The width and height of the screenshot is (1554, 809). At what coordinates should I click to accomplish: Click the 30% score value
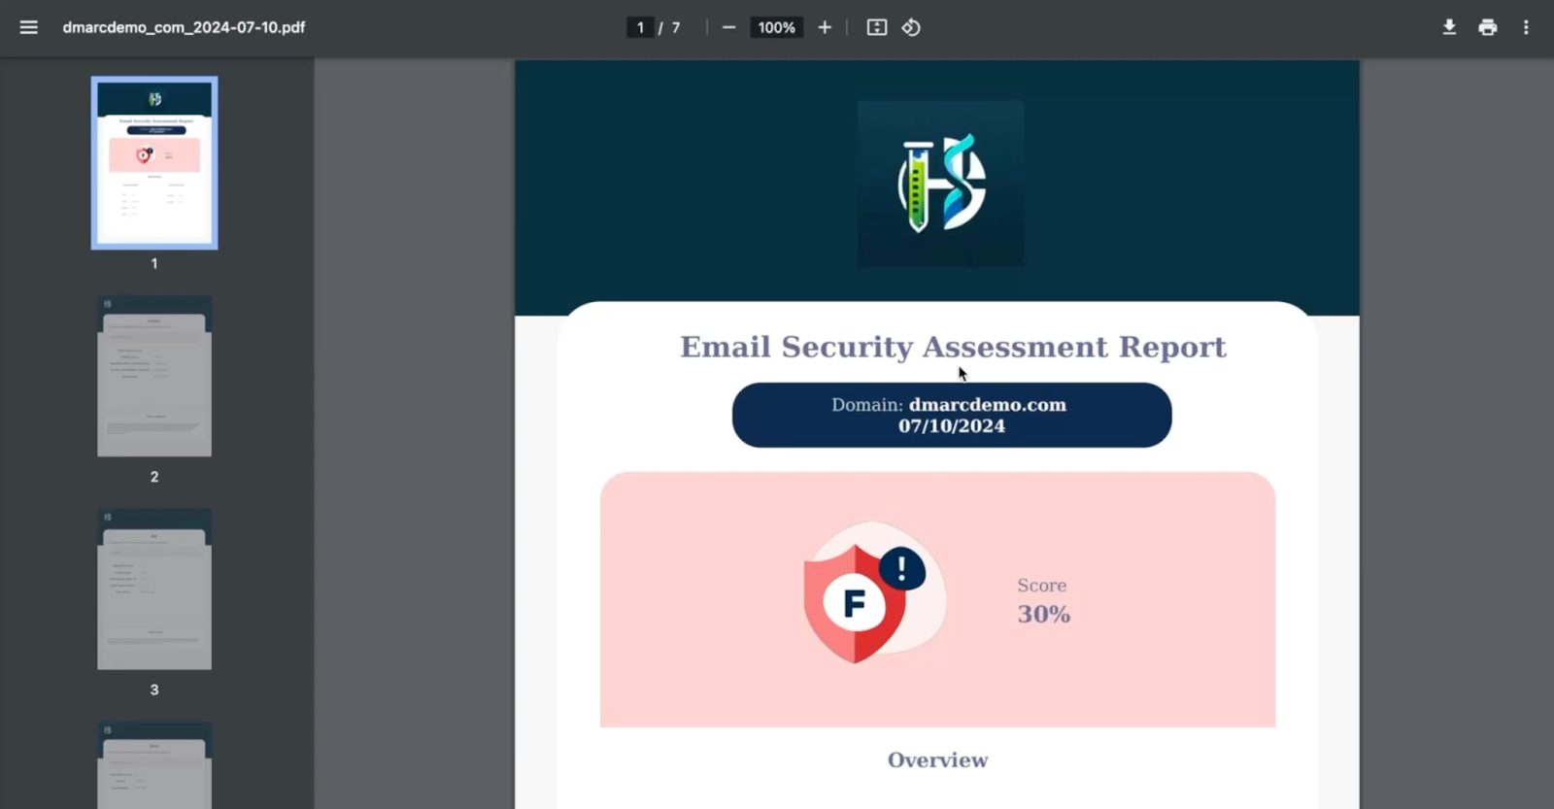[x=1044, y=614]
